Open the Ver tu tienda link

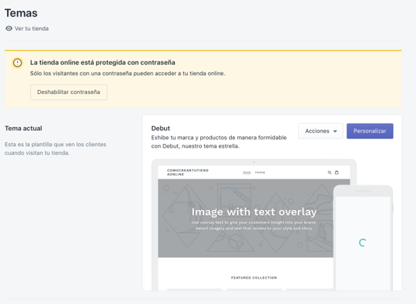click(32, 28)
